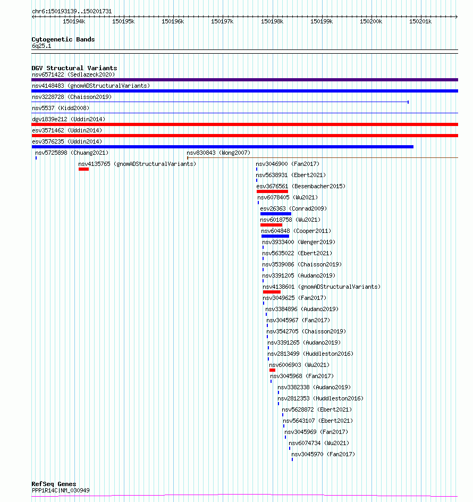Click nsv3384896 (Audano2019) label
Viewport: 473px width, 502px height.
click(302, 309)
